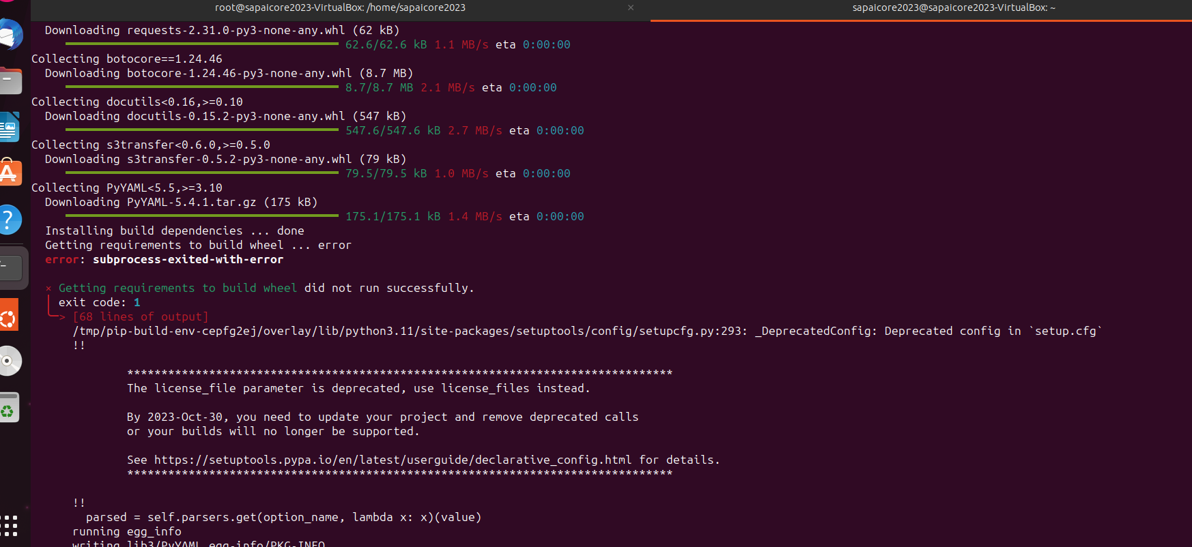
Task: Click the setuptools.pypa.io declarative_config link
Action: tap(393, 460)
